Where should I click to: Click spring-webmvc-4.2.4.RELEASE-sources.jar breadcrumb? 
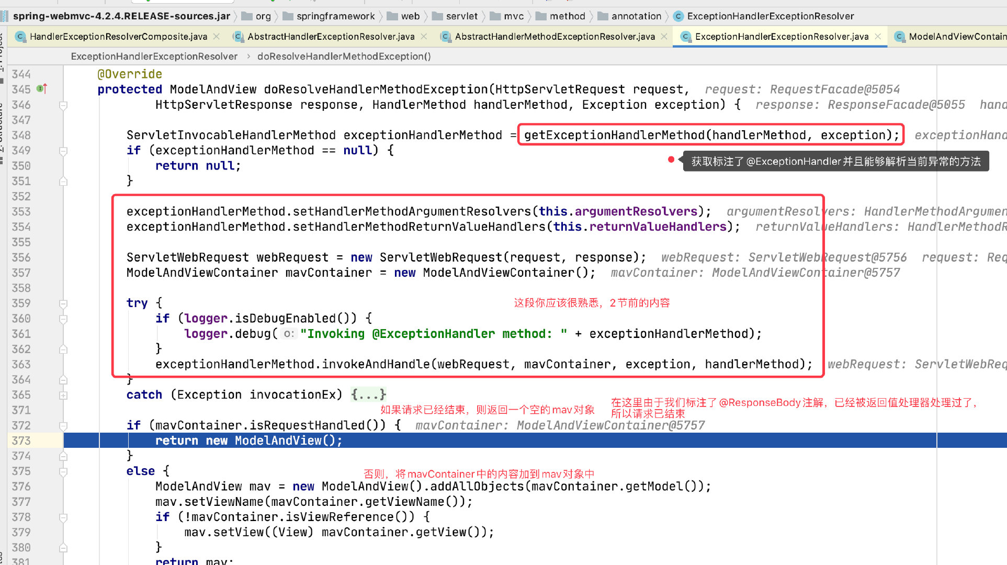point(121,16)
